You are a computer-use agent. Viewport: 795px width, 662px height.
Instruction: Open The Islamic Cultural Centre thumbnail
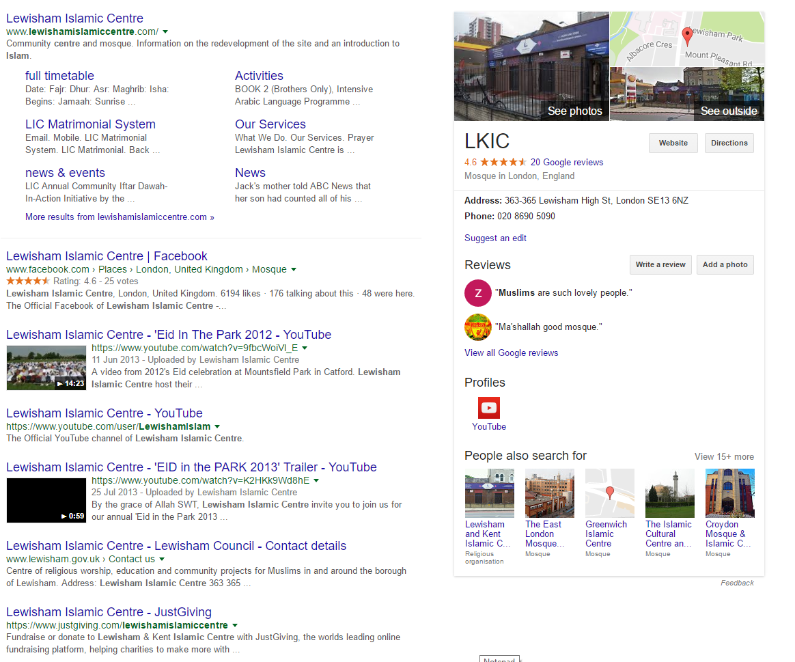(x=670, y=493)
